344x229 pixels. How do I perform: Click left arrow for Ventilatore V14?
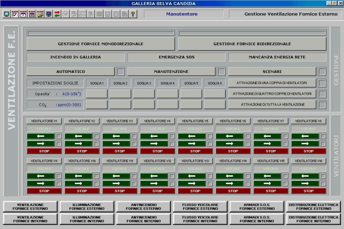(229, 176)
